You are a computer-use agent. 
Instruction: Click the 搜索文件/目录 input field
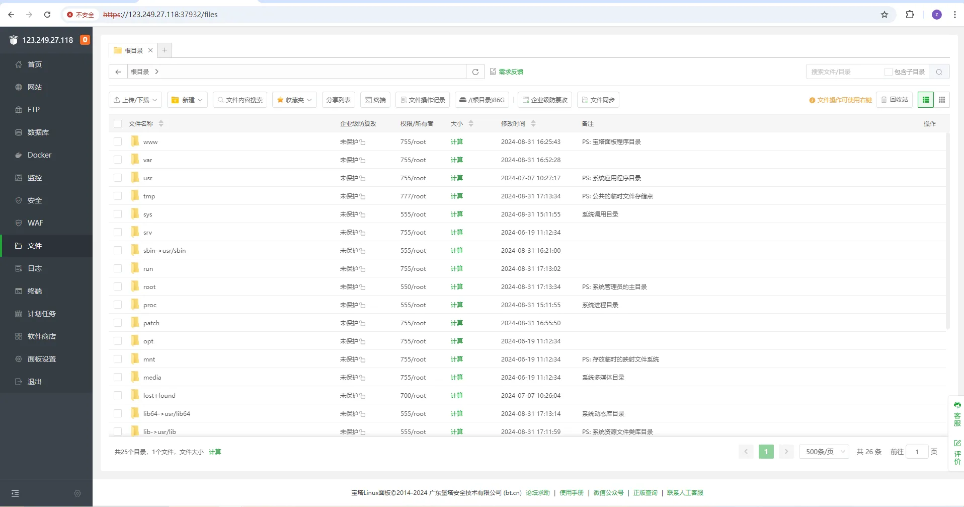click(x=845, y=72)
